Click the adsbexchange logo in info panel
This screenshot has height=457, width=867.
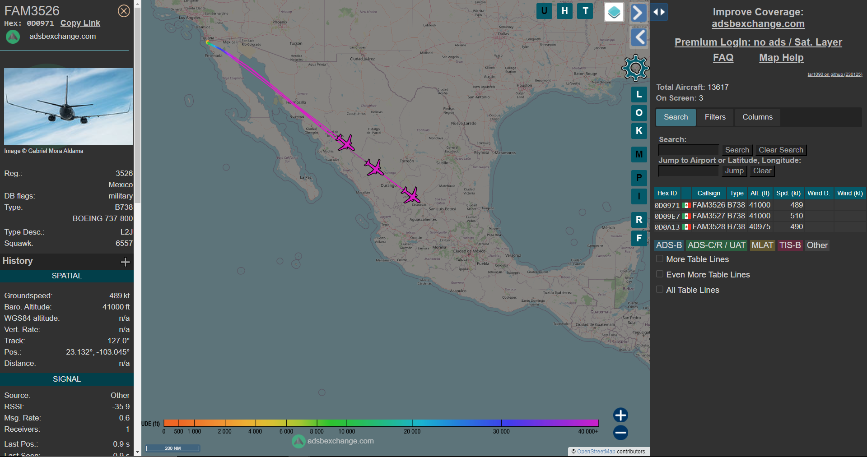(x=13, y=37)
